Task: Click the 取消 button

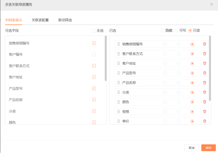Action: (192, 148)
